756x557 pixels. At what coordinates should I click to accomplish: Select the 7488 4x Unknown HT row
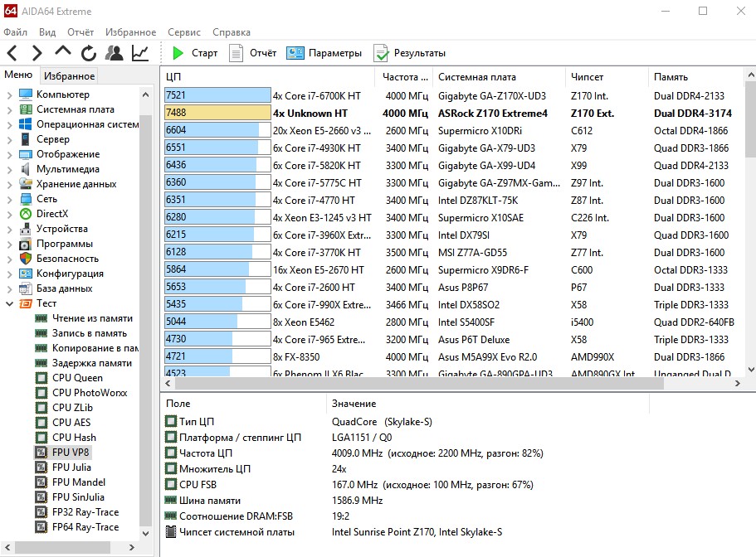pyautogui.click(x=453, y=113)
